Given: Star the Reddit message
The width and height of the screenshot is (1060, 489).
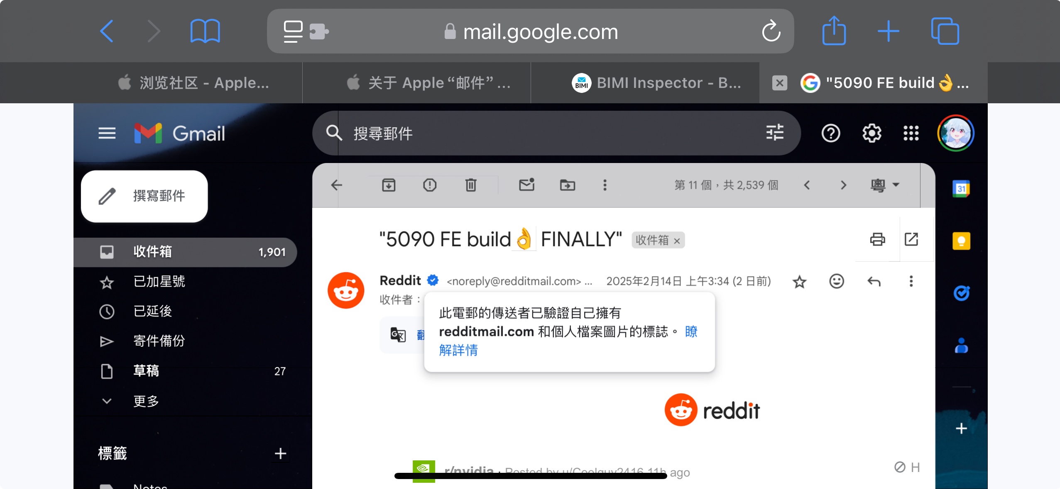Looking at the screenshot, I should pyautogui.click(x=799, y=282).
